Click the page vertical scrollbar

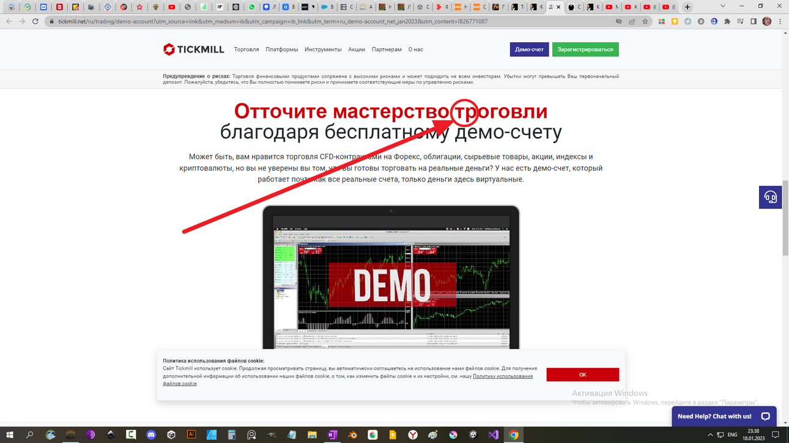785,218
